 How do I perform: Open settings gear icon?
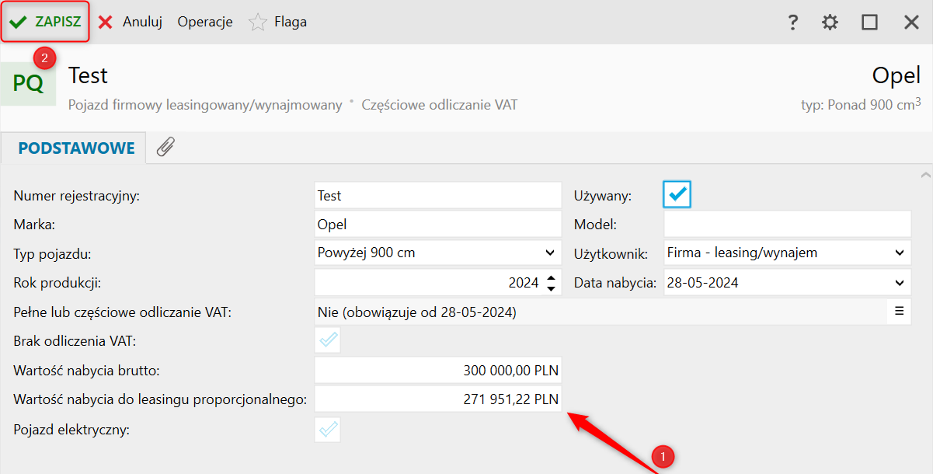(830, 22)
